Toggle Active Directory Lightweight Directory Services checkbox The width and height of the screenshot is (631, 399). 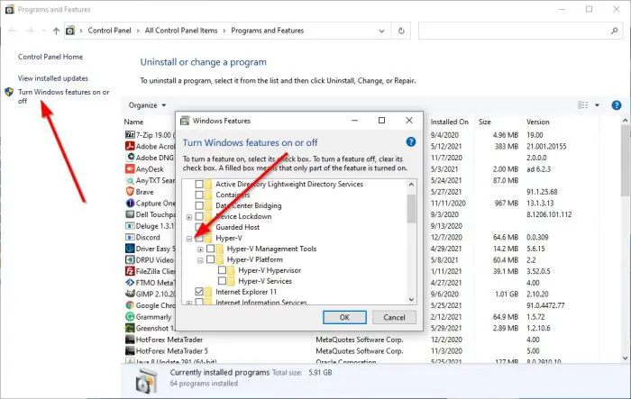point(199,184)
